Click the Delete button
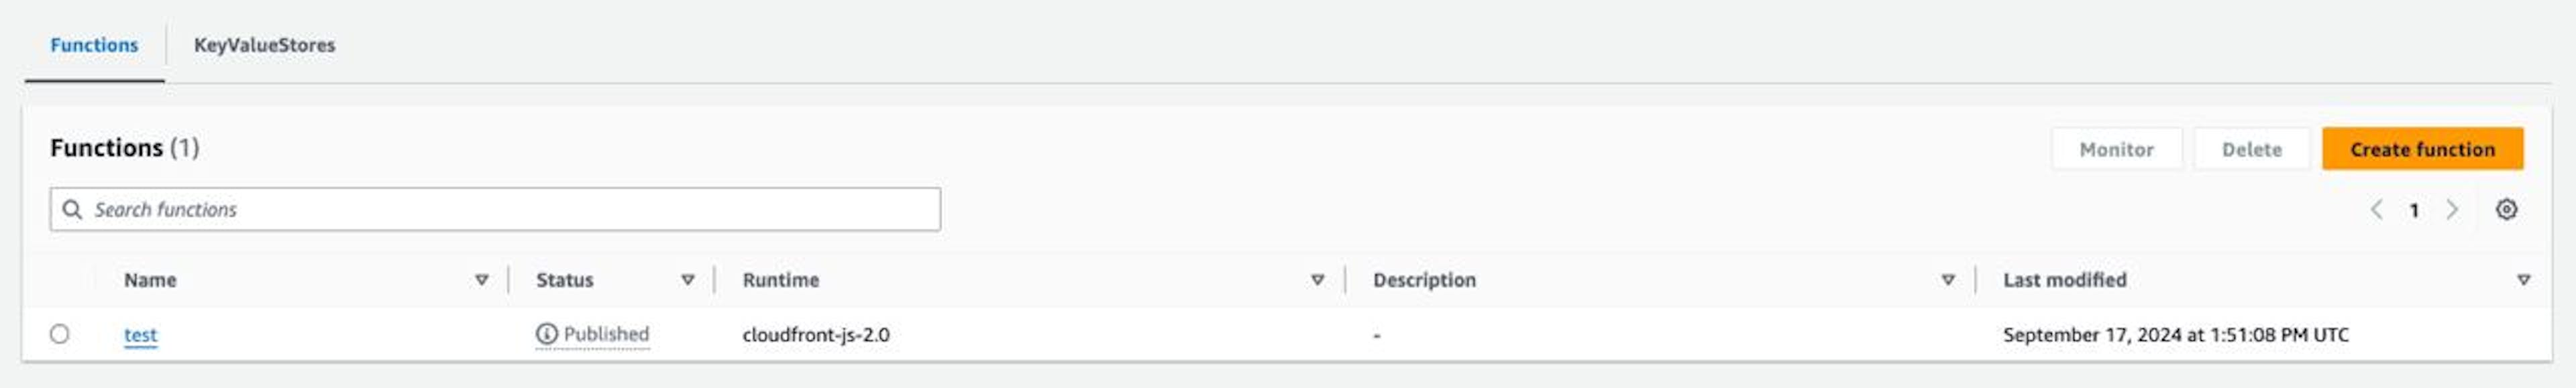 click(2251, 149)
